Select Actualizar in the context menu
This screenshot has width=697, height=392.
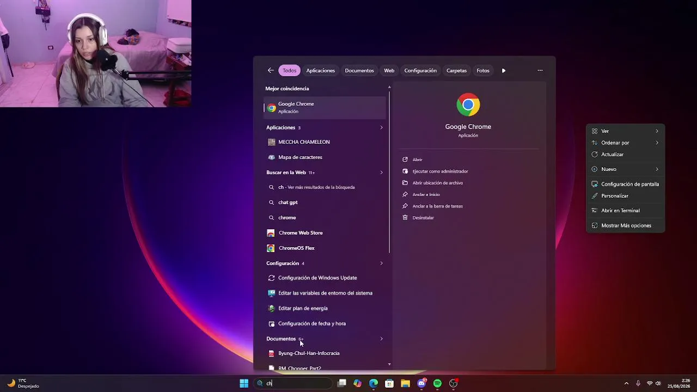(x=625, y=155)
